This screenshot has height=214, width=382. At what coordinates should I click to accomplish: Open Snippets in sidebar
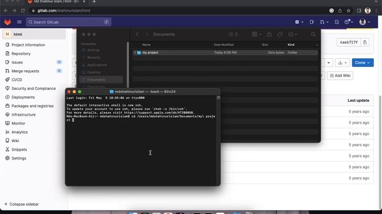(19, 149)
